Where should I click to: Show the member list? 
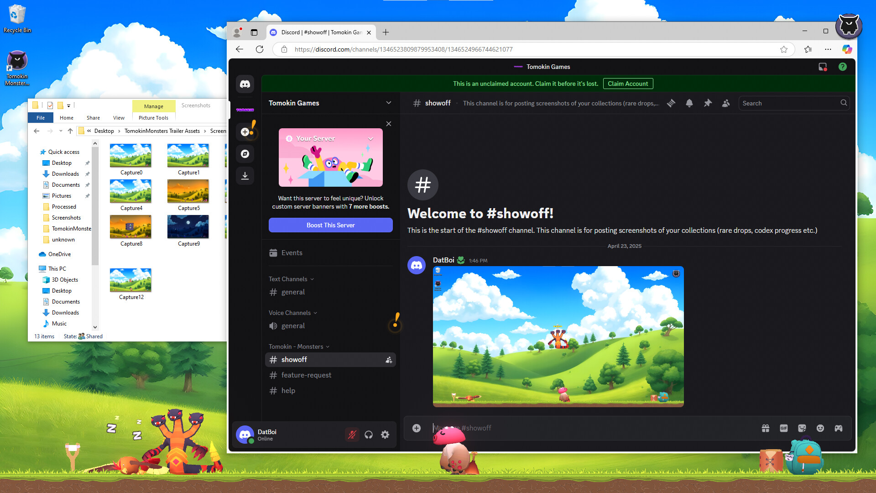[x=725, y=103]
